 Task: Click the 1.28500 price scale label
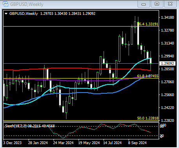click(x=168, y=69)
